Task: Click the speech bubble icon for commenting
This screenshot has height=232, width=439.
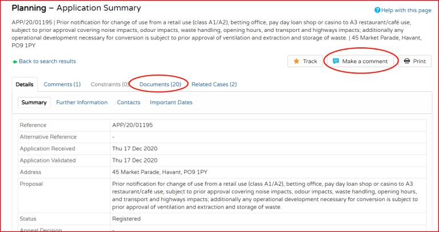Action: (336, 61)
